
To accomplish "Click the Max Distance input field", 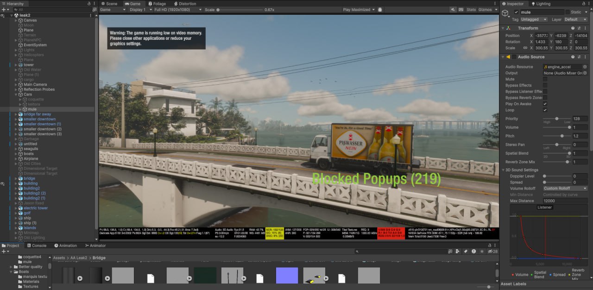I will 565,201.
